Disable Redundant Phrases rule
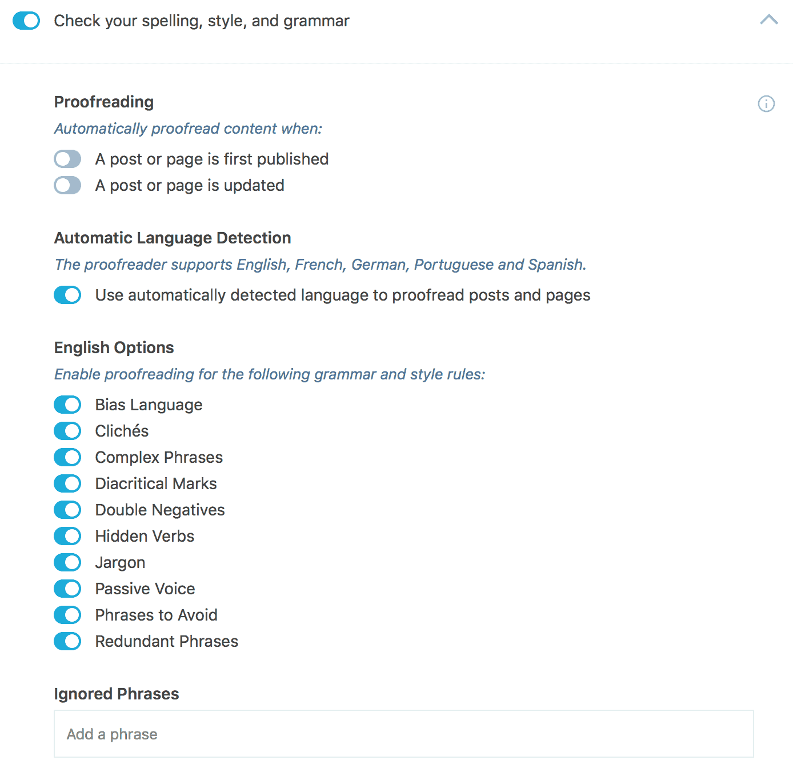This screenshot has height=784, width=793. pyautogui.click(x=67, y=641)
